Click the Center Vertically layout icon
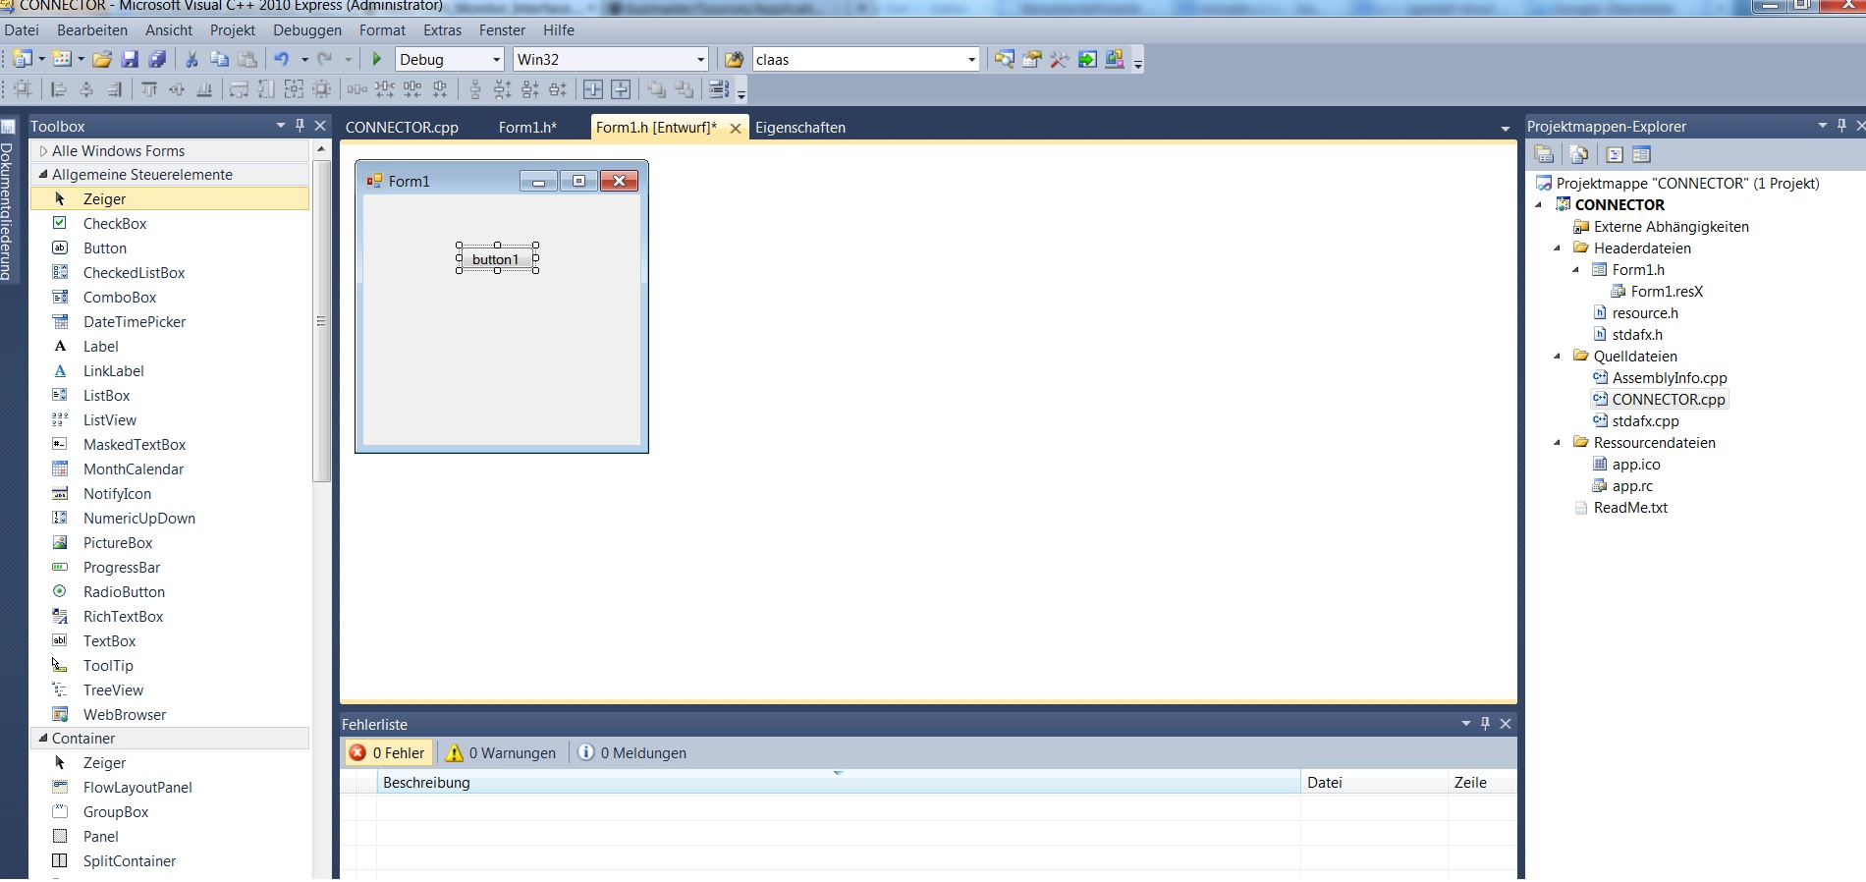Image resolution: width=1866 pixels, height=882 pixels. click(x=621, y=89)
